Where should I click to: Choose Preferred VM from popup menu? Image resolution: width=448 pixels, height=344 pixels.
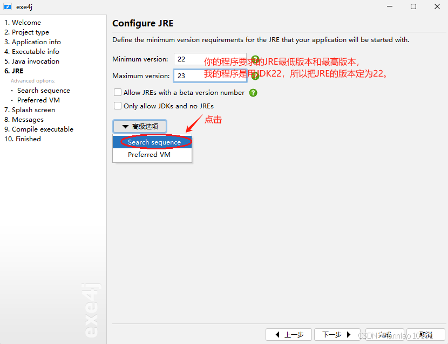coord(152,154)
